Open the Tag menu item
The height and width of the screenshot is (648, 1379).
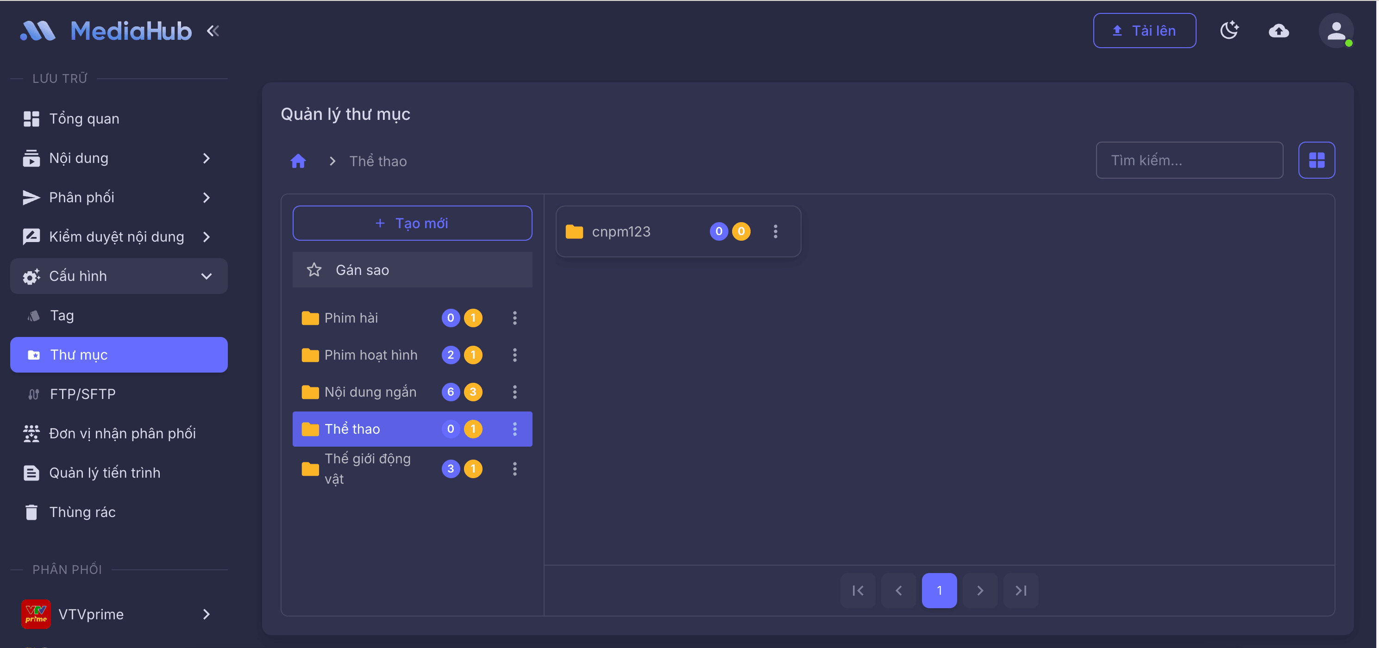point(62,316)
